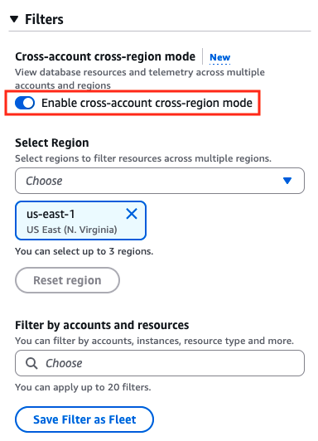Screen dimensions: 318x441
Task: Click the Enable cross-account cross-region mode label
Action: pos(147,103)
